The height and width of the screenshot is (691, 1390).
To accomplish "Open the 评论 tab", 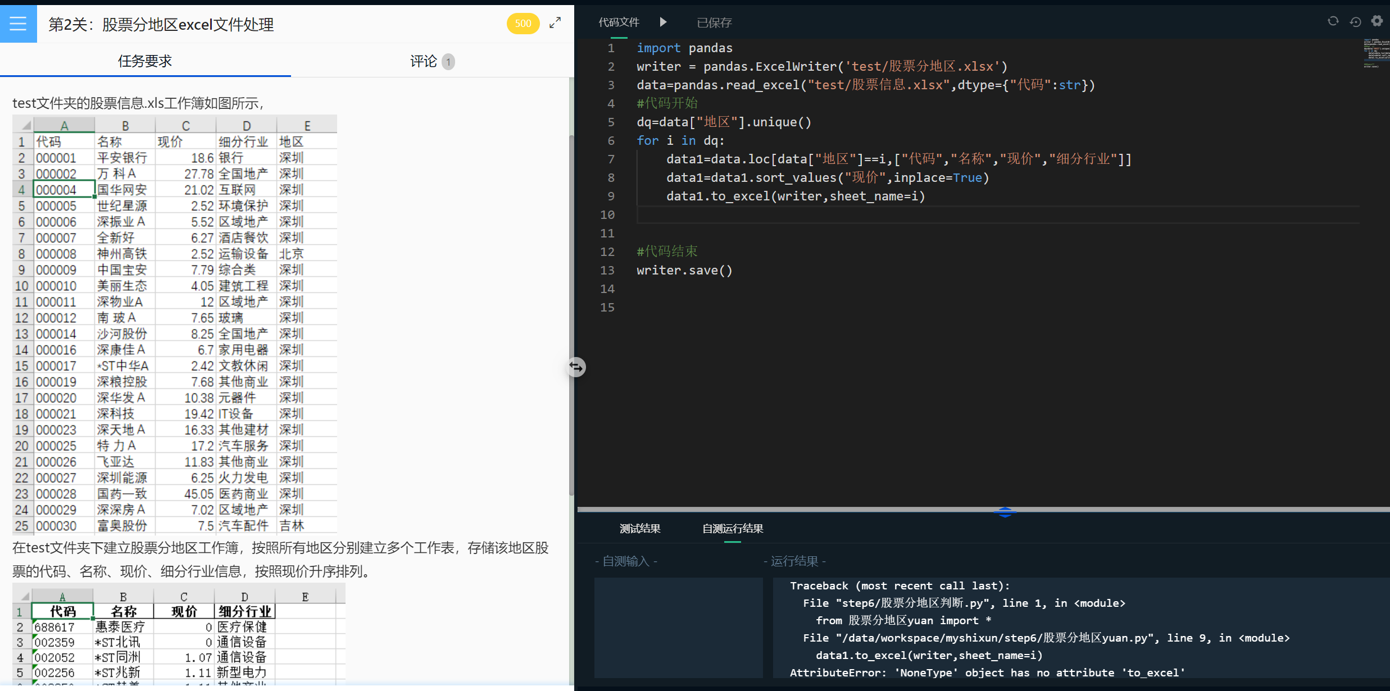I will click(424, 61).
